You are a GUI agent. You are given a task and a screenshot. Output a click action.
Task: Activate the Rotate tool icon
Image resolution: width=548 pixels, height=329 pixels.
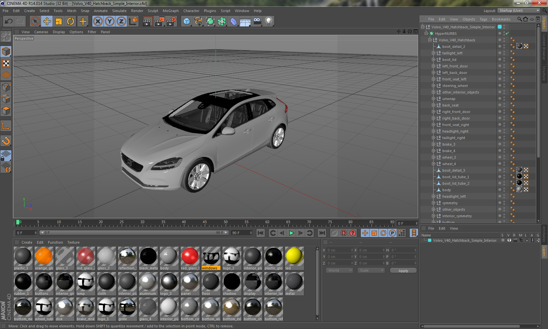tap(70, 21)
